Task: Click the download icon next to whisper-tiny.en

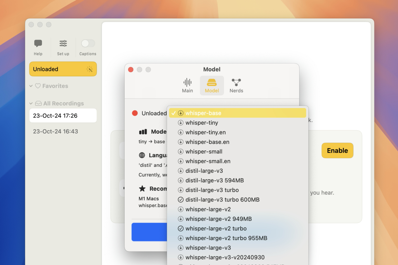Action: pyautogui.click(x=181, y=132)
